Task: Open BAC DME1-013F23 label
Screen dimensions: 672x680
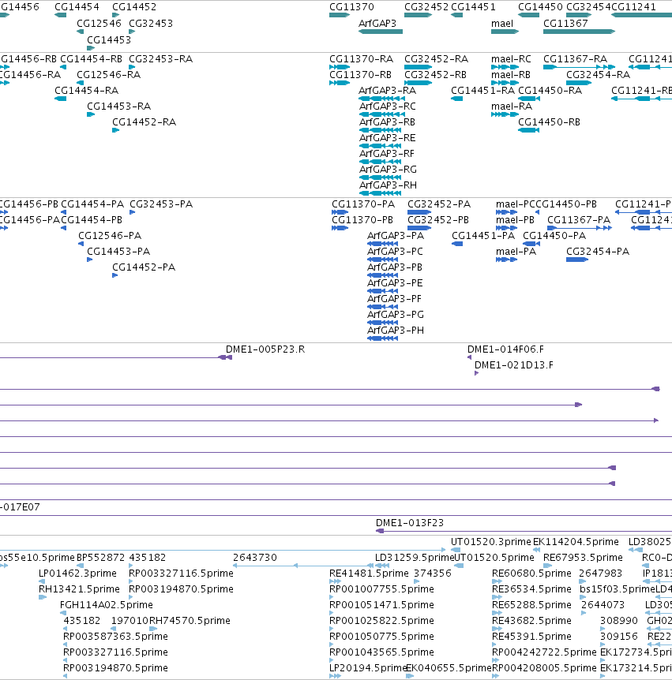Action: tap(410, 523)
